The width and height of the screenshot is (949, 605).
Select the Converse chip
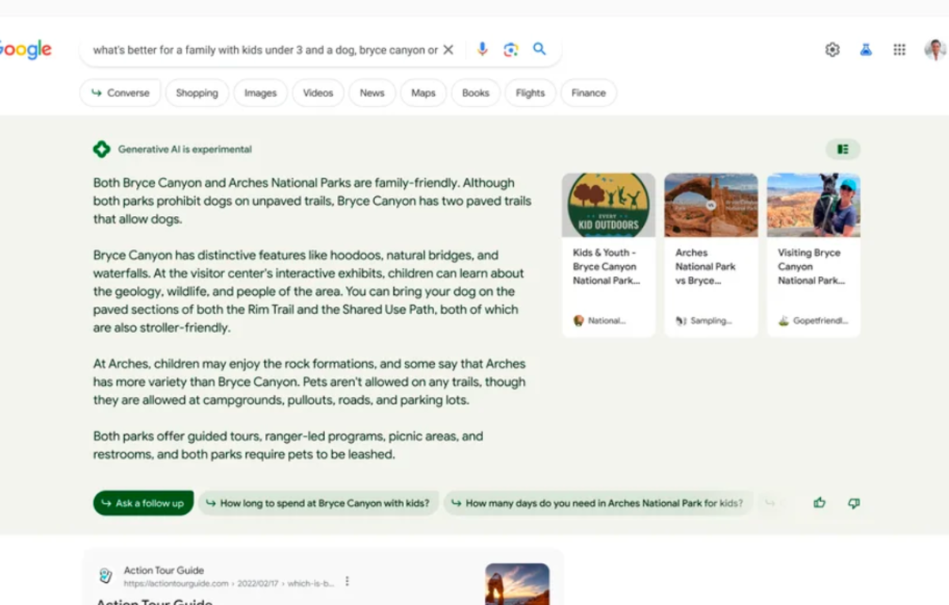(120, 93)
